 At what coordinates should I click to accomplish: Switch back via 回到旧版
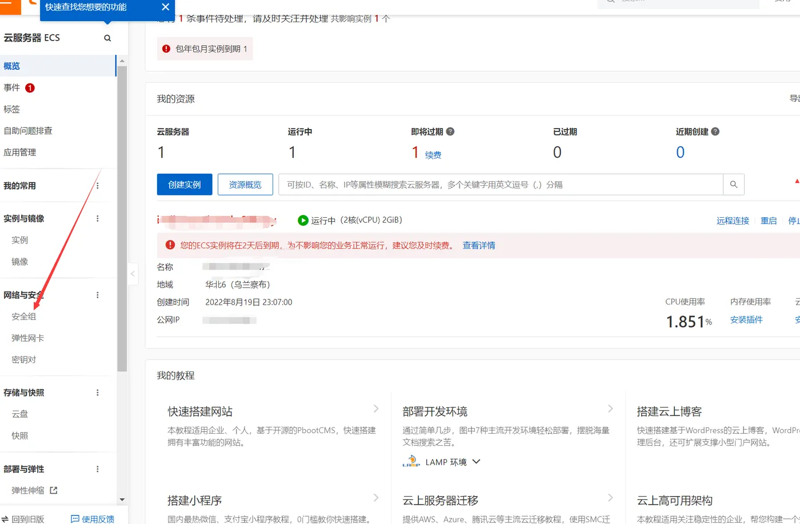click(23, 519)
